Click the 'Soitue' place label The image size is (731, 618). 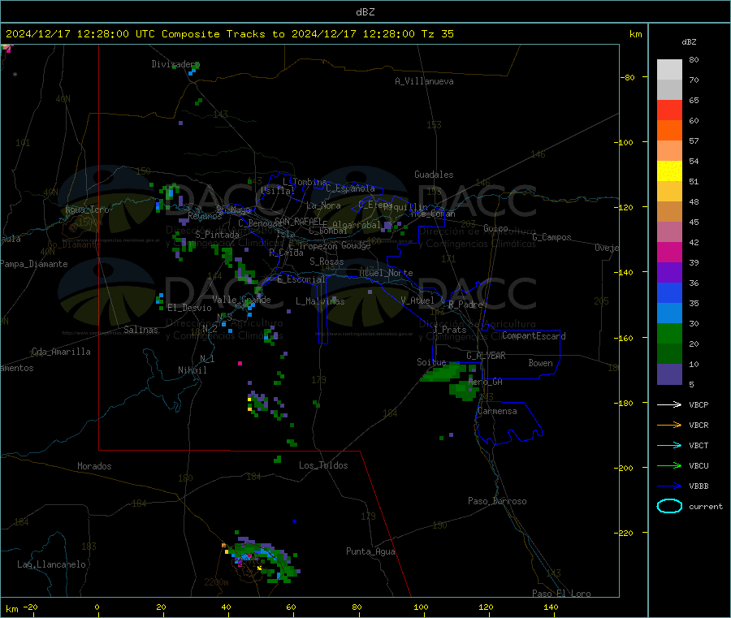click(431, 362)
